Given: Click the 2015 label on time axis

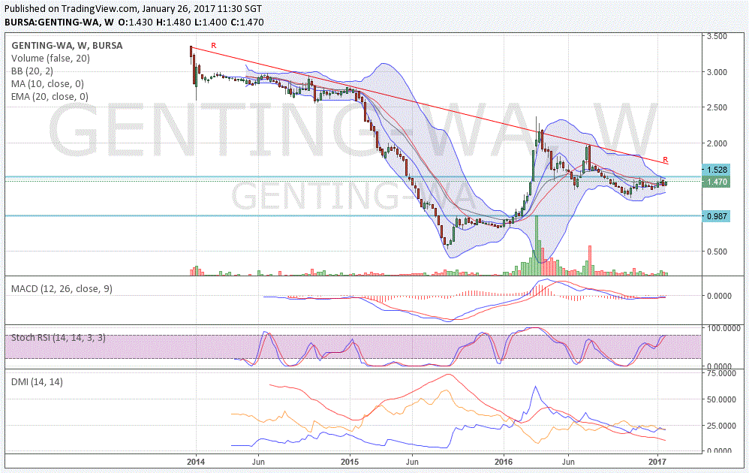Looking at the screenshot, I should (350, 462).
